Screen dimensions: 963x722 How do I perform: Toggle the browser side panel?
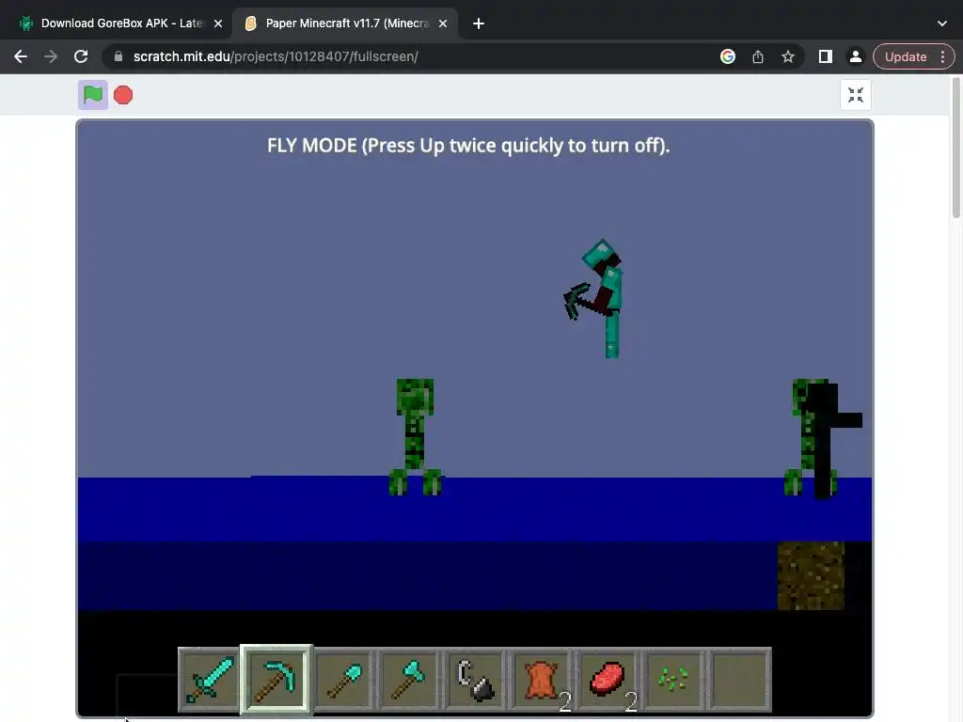pos(826,56)
